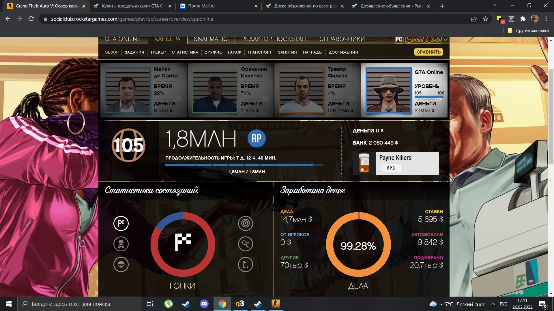Select the racing flag competition icon
554x311 pixels.
121,223
